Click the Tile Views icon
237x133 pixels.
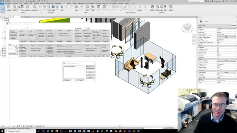(165, 8)
